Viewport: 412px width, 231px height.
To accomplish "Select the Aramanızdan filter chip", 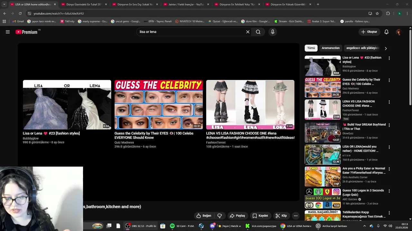I will (331, 48).
